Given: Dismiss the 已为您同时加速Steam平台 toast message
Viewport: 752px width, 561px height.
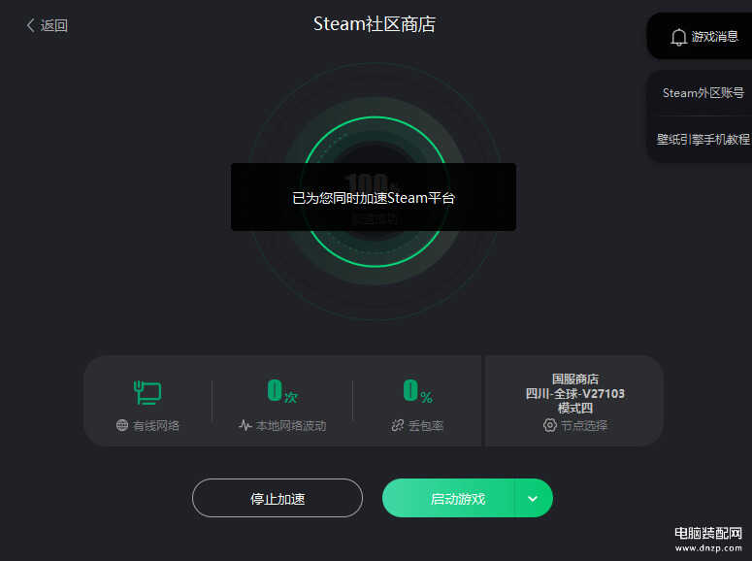Looking at the screenshot, I should pos(374,197).
